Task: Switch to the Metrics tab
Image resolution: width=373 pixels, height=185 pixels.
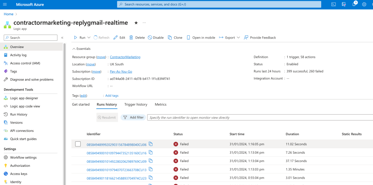Action: point(160,105)
